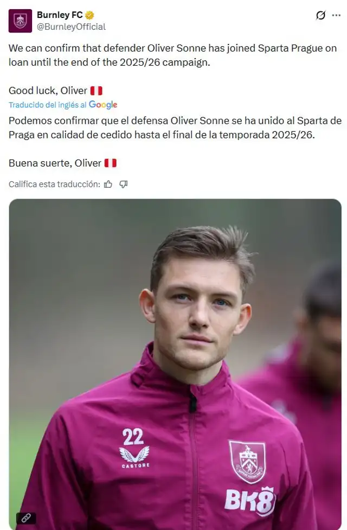Click the original English loan announcement text
This screenshot has width=347, height=530.
(x=172, y=54)
